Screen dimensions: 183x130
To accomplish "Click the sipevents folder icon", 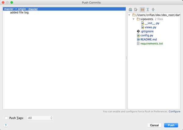I will [x=138, y=19].
